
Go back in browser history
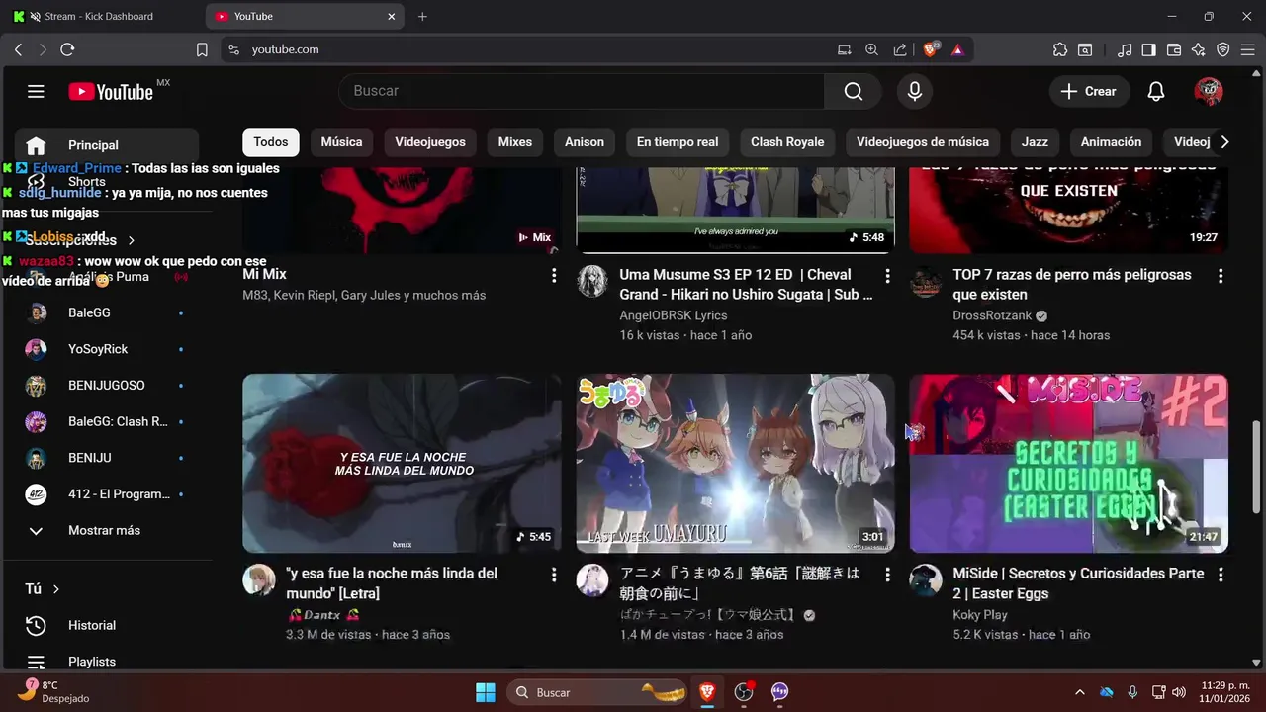18,49
